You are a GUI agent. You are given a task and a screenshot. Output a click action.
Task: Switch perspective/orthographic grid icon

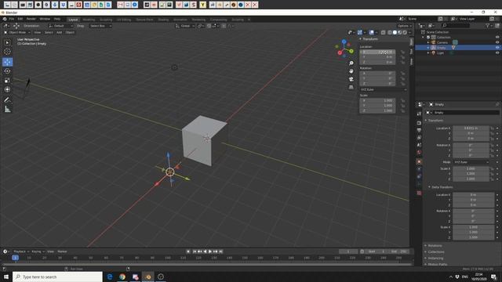(x=351, y=87)
